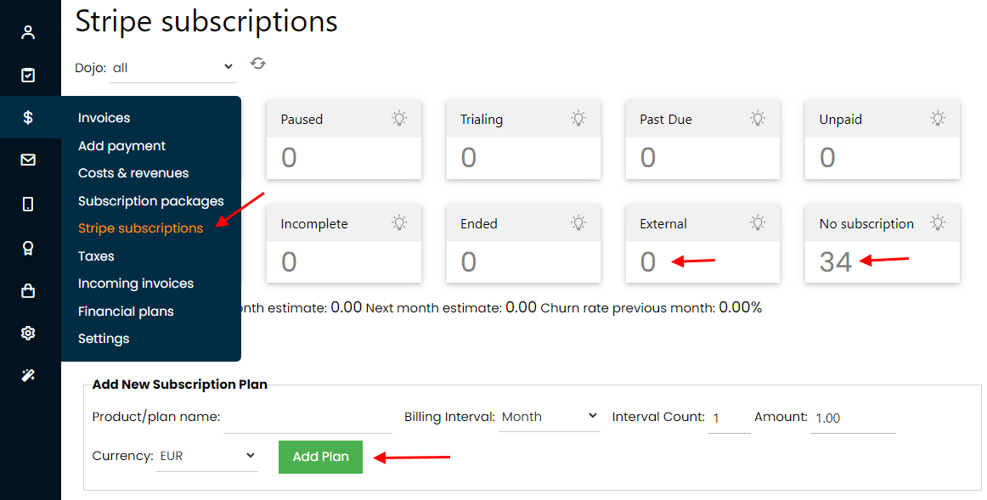Open the dollar finance icon in sidebar
The width and height of the screenshot is (987, 500).
point(28,117)
